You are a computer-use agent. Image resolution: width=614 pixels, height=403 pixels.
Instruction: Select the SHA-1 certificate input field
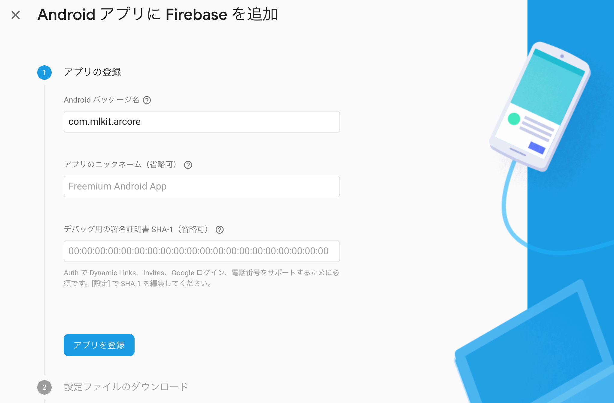201,251
